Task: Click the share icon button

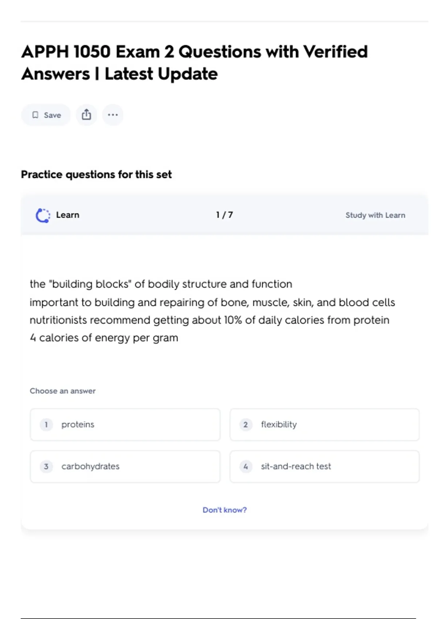Action: pos(86,115)
